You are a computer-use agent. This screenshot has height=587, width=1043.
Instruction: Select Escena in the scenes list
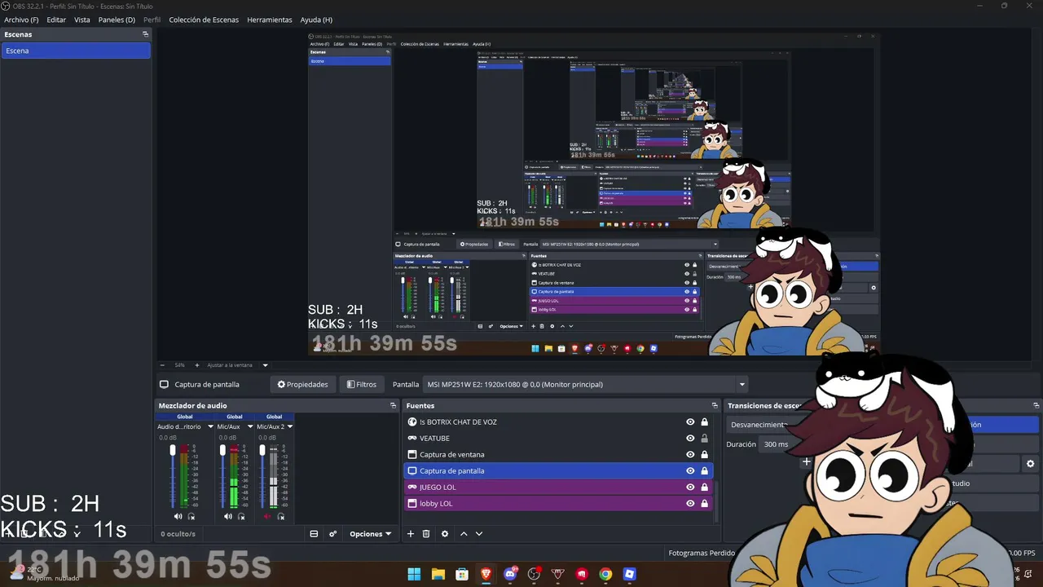[x=76, y=51]
